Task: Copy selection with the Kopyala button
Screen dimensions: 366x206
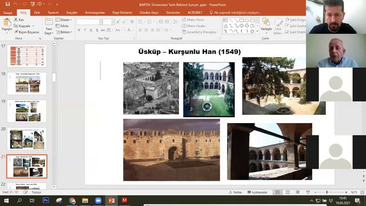Action: [x=22, y=26]
